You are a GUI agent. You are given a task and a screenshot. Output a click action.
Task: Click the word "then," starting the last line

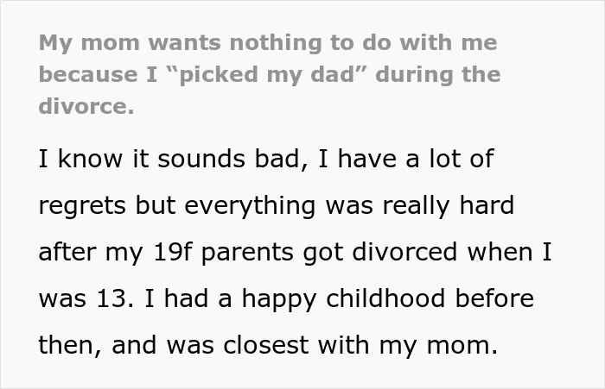70,345
